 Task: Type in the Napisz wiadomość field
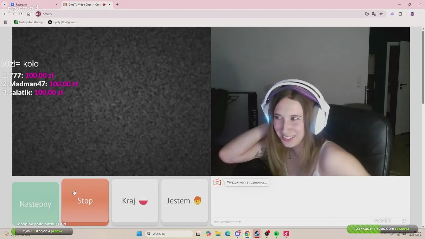point(305,222)
